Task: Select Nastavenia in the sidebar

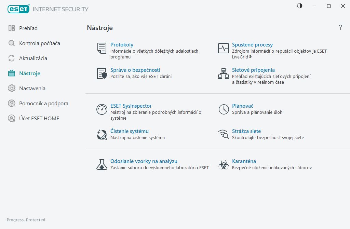Action: tap(32, 89)
